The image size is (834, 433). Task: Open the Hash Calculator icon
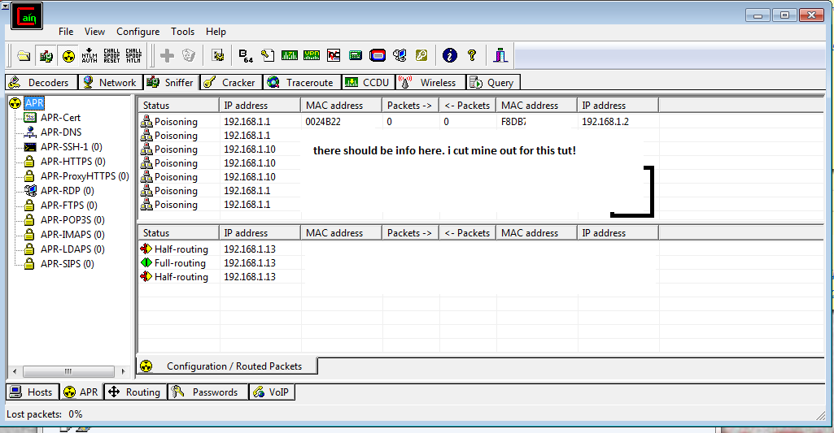(356, 55)
